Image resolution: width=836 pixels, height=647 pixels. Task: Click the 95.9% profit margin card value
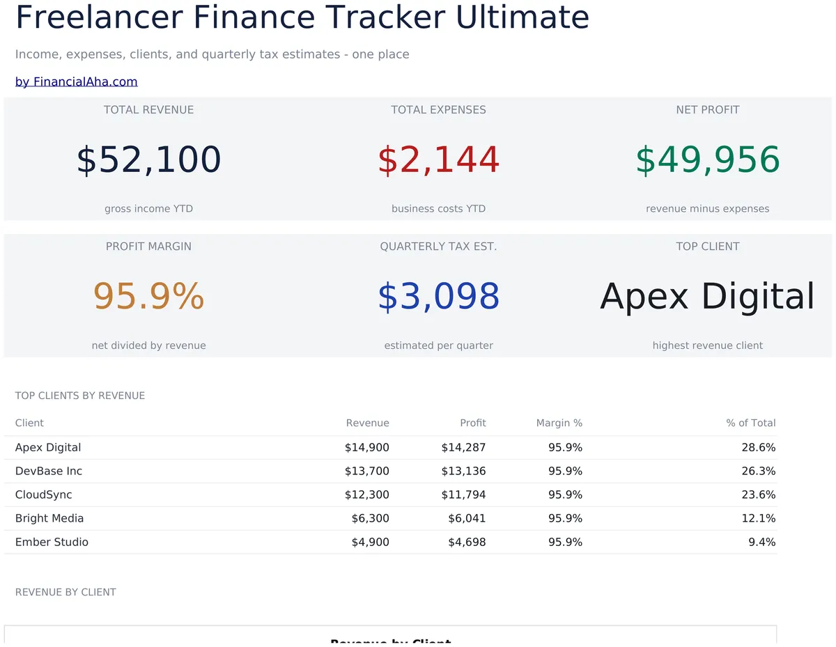(149, 296)
